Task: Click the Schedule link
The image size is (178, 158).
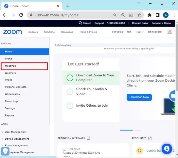Action: pos(117,32)
